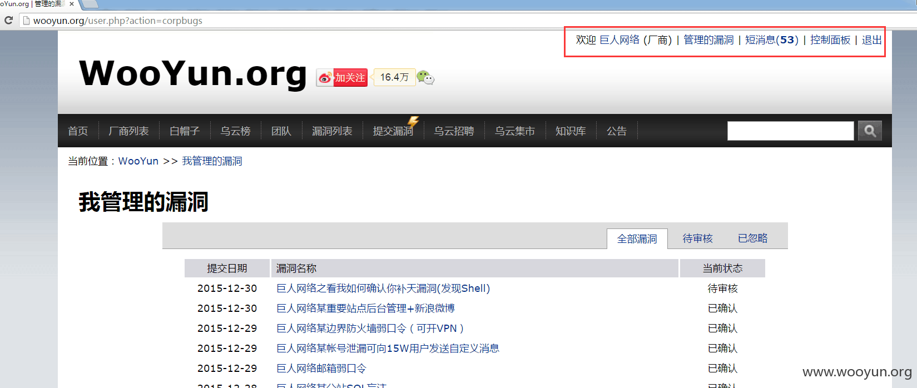Image resolution: width=917 pixels, height=388 pixels.
Task: Click 我管理的漏洞 breadcrumb link
Action: tap(212, 161)
